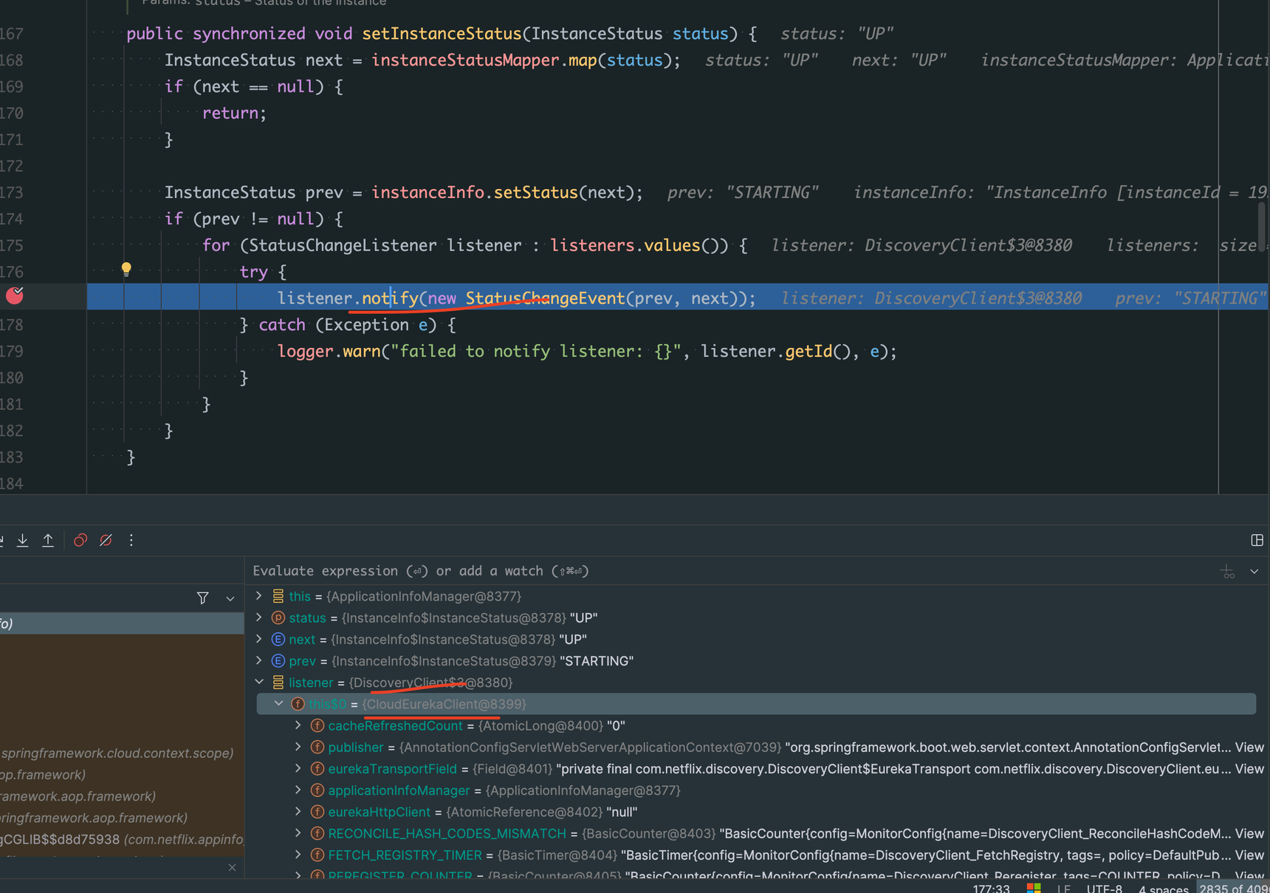Expand the eurekaTransportField node
This screenshot has height=893, width=1270.
[298, 768]
